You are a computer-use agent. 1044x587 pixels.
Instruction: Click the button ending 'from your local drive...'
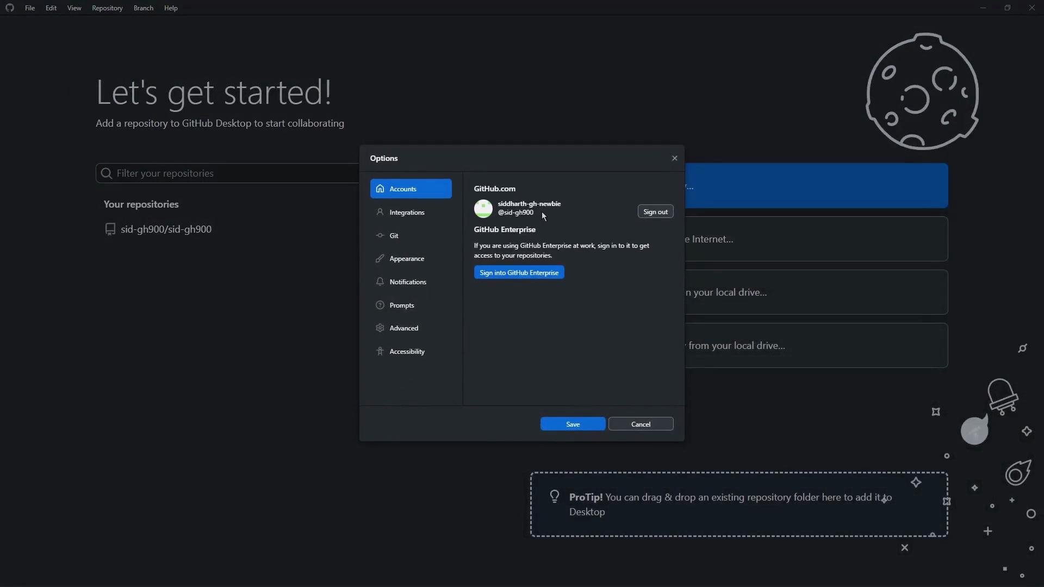816,346
